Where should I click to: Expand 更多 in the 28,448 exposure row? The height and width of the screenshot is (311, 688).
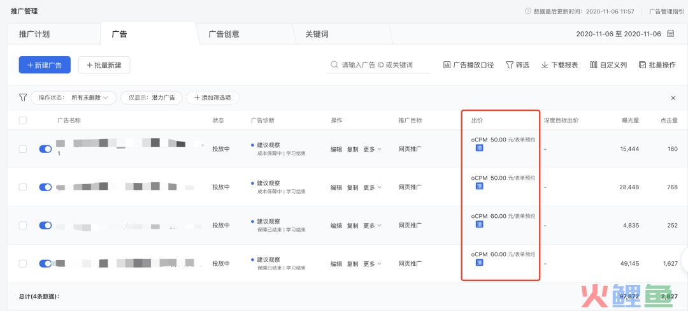click(372, 187)
